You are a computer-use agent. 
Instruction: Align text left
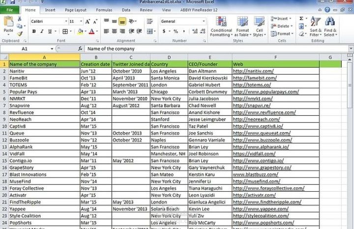point(106,31)
